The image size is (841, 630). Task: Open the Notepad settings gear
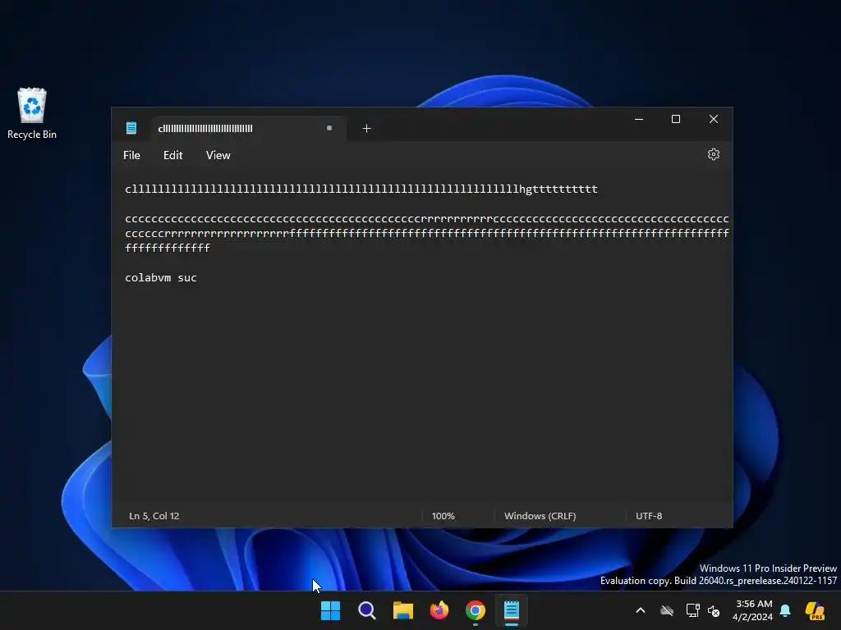[x=713, y=154]
